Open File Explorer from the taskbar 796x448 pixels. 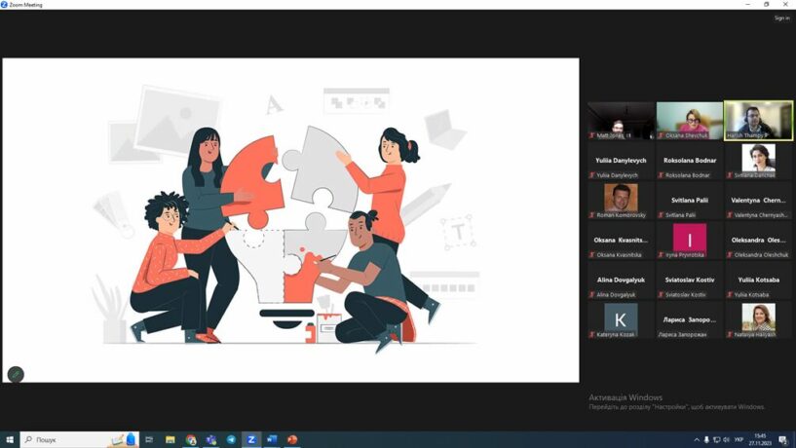[171, 440]
